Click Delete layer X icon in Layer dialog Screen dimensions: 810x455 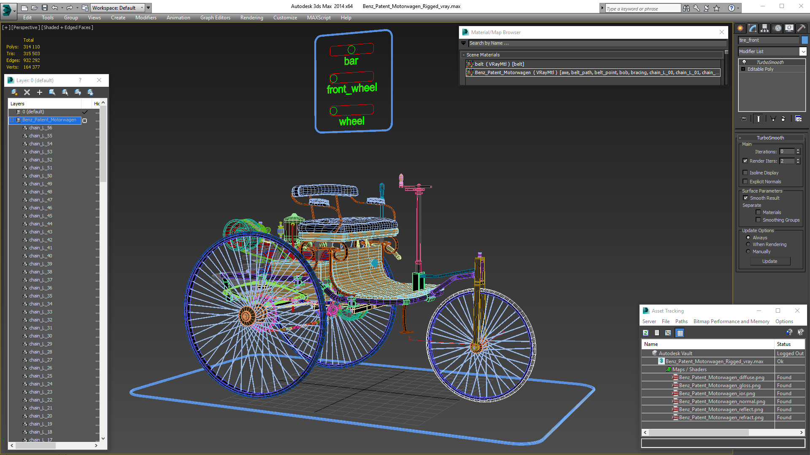[x=27, y=92]
